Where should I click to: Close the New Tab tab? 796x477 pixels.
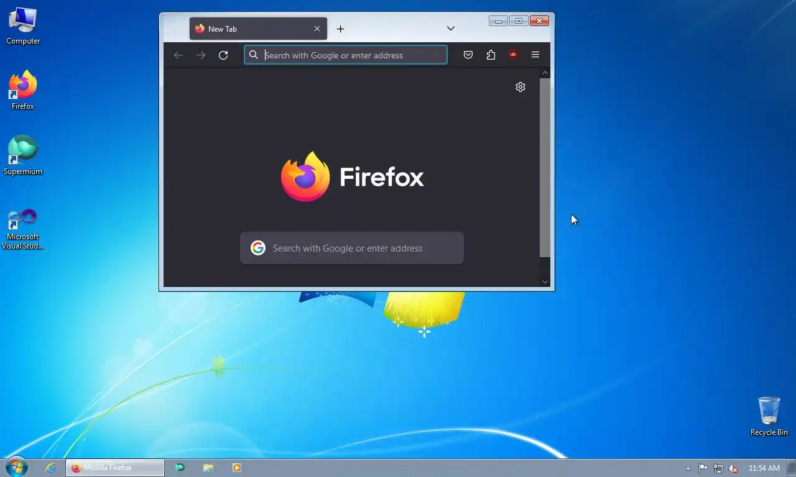[x=317, y=29]
